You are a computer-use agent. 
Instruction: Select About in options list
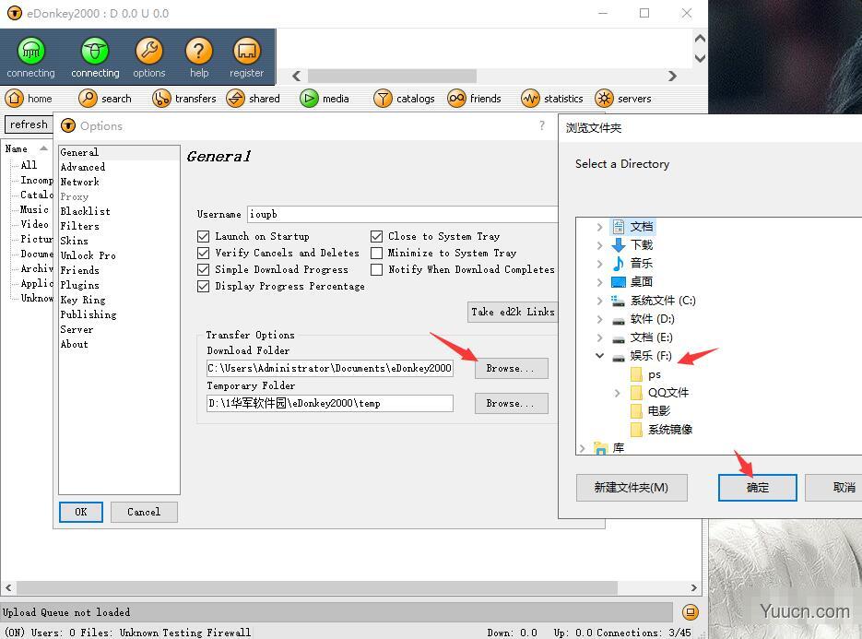click(75, 344)
